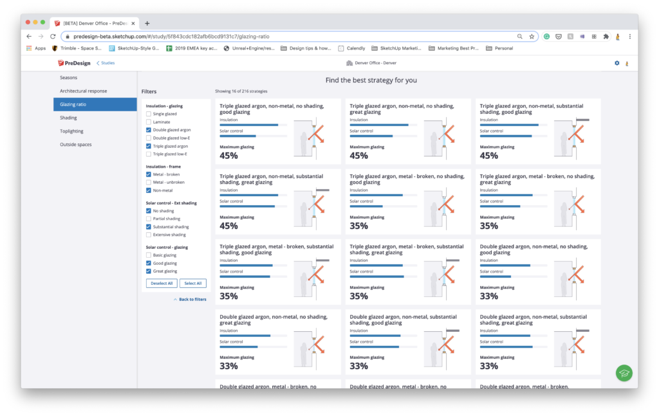
Task: Enable the Partial shading filter
Action: [x=149, y=219]
